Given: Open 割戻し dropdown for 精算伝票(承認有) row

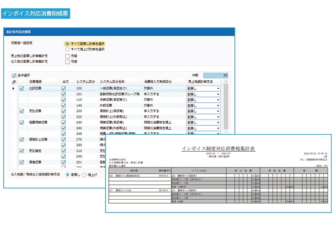Looking at the screenshot, I should click(203, 123).
